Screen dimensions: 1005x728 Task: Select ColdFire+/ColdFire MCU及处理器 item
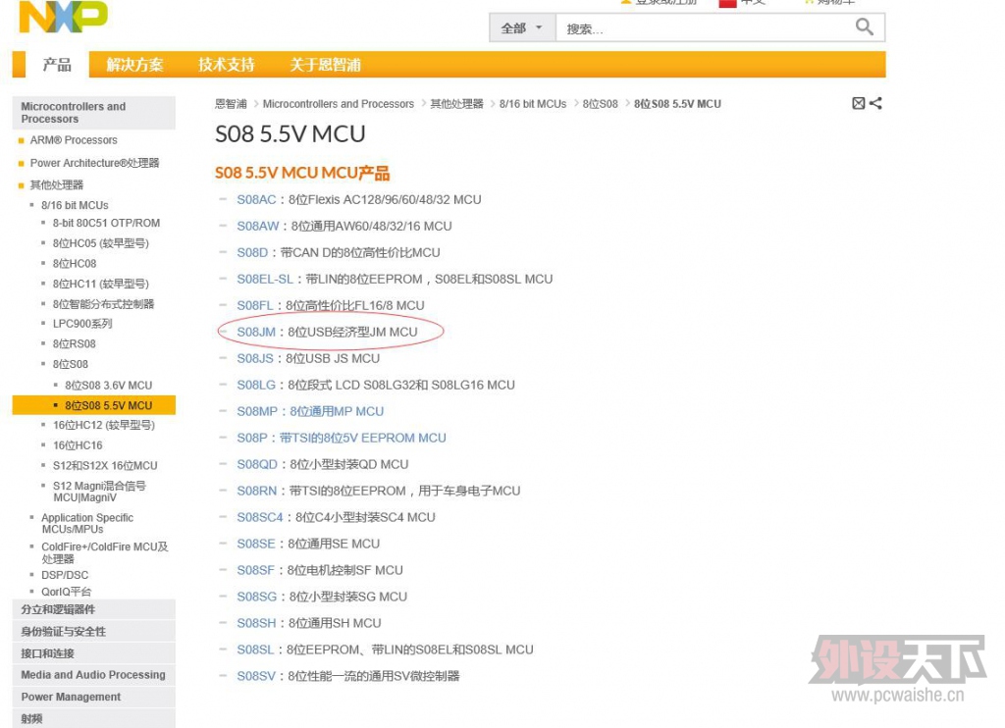click(x=105, y=552)
